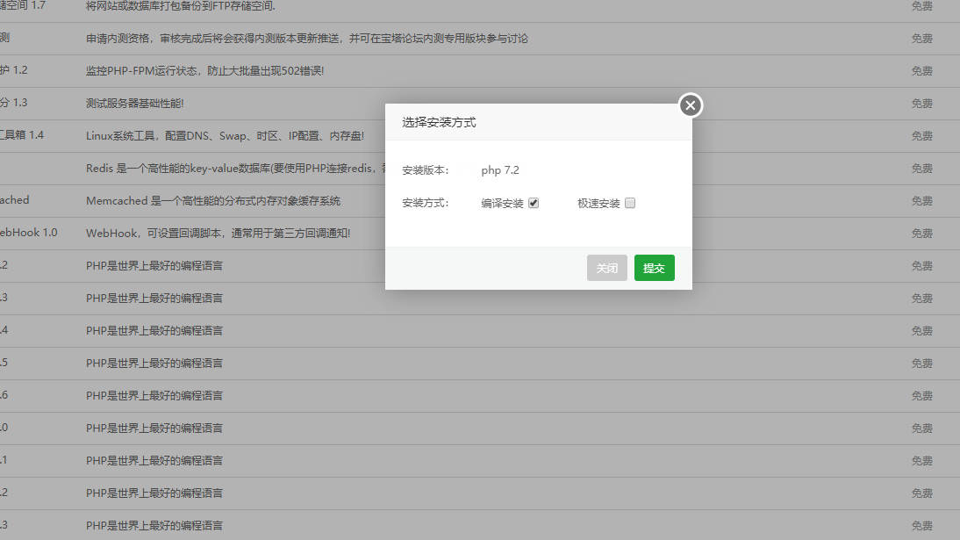Click WebHook 1.0 plugin name
The image size is (960, 540).
28,233
